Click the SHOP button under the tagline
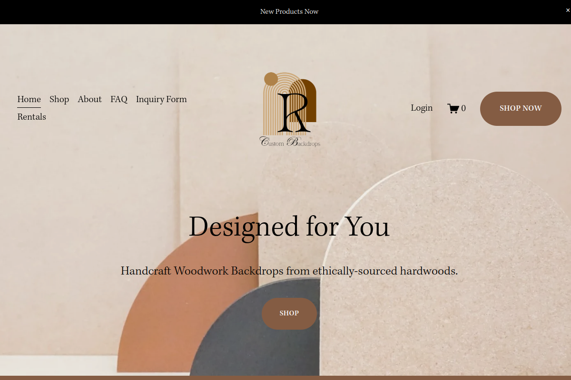The width and height of the screenshot is (571, 380). pos(289,313)
